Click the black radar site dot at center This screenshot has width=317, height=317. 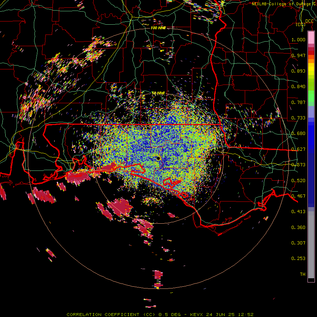[158, 158]
